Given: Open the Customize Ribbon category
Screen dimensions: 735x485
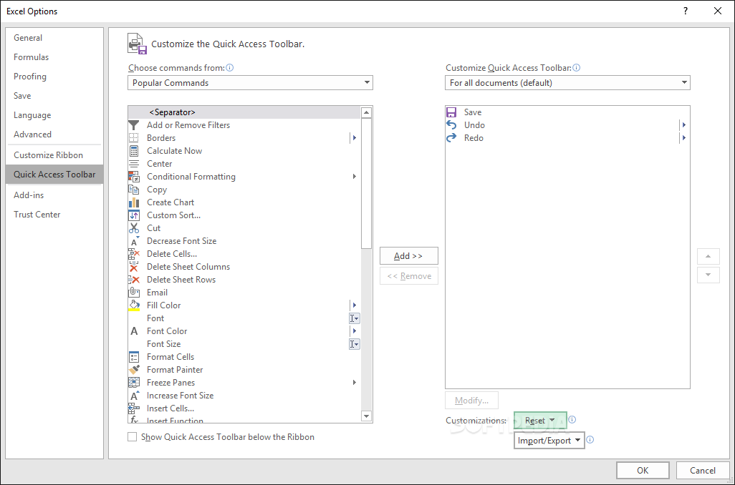Looking at the screenshot, I should pyautogui.click(x=54, y=155).
